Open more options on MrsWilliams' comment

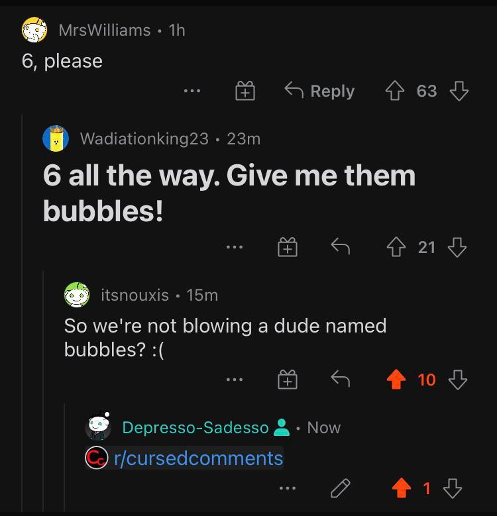coord(192,91)
